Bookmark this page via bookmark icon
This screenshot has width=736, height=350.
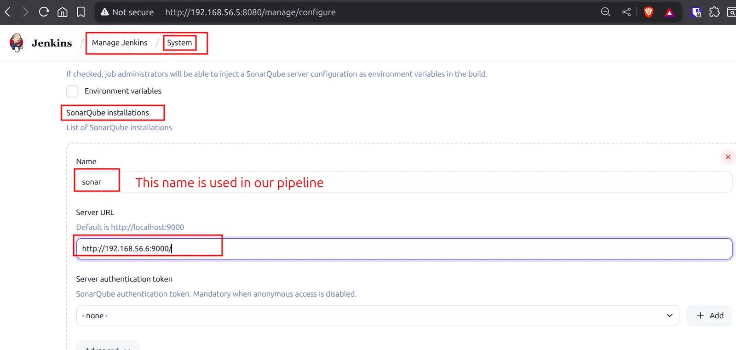[81, 12]
